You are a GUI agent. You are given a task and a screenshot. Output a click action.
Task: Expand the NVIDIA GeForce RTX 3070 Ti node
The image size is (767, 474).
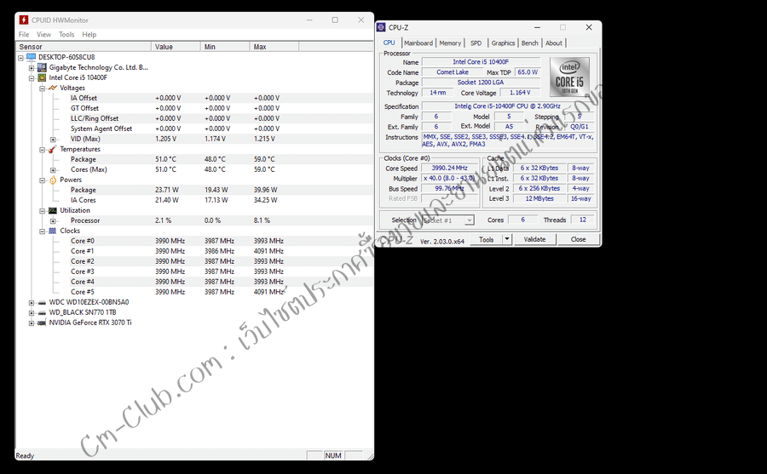(x=32, y=323)
